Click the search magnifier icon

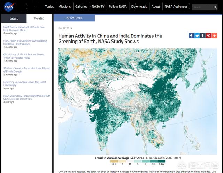(x=215, y=7)
